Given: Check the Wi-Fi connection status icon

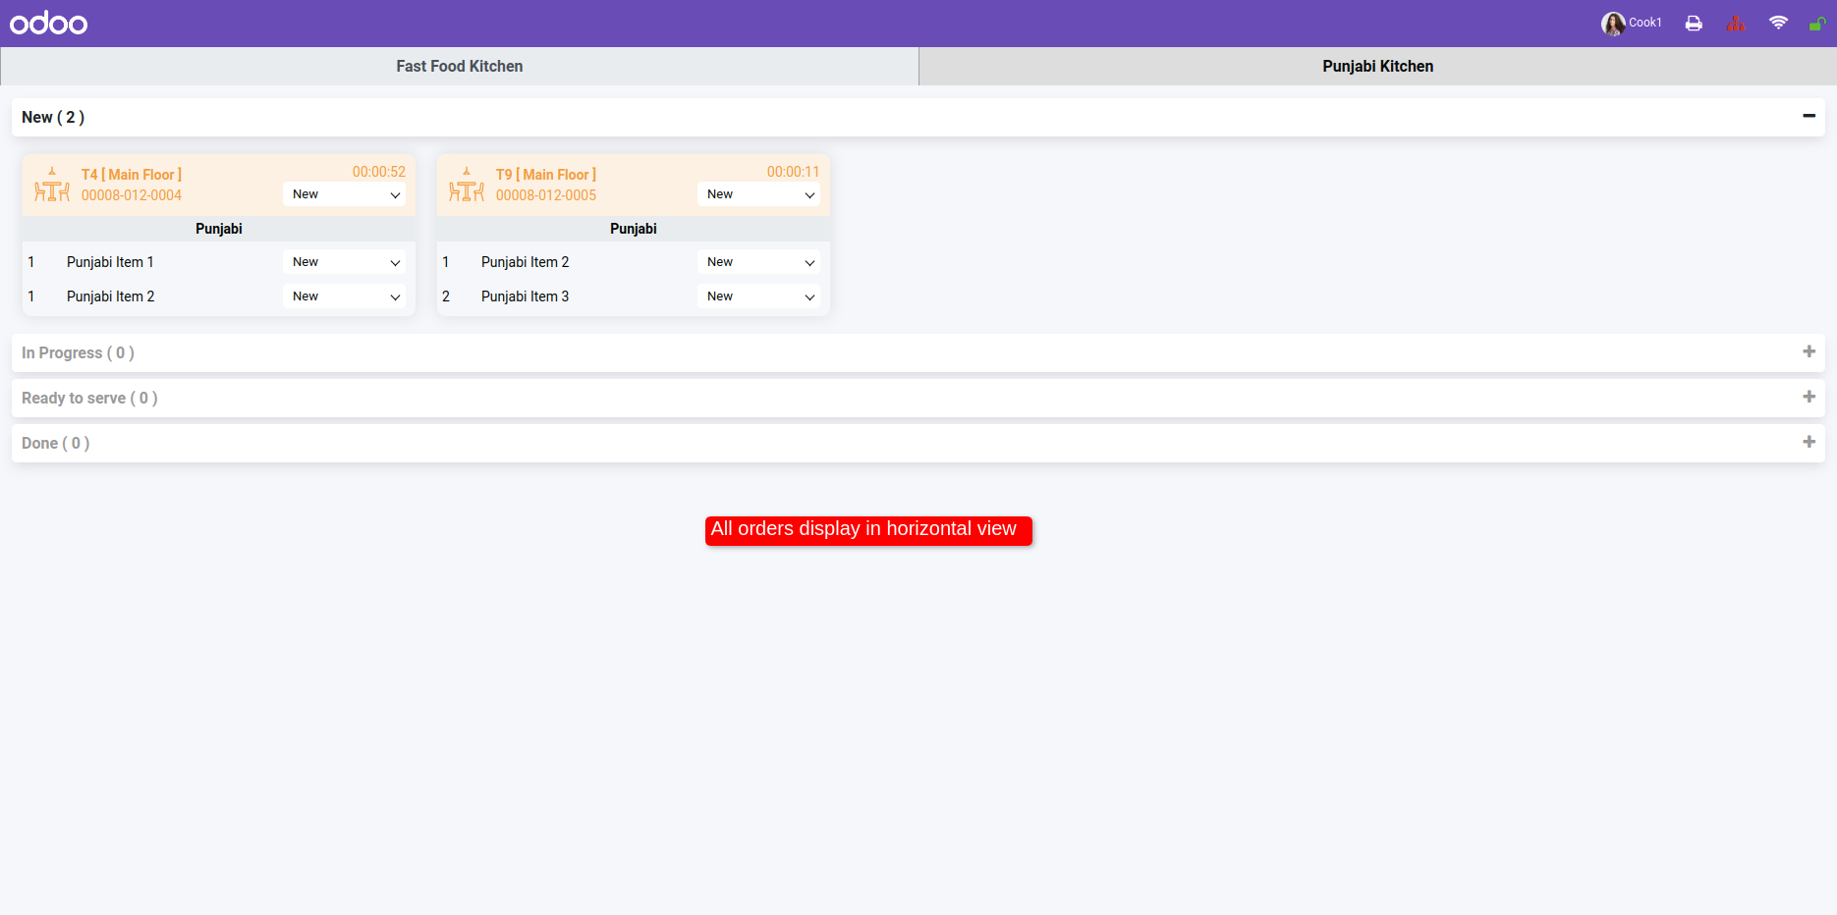Looking at the screenshot, I should [x=1778, y=23].
